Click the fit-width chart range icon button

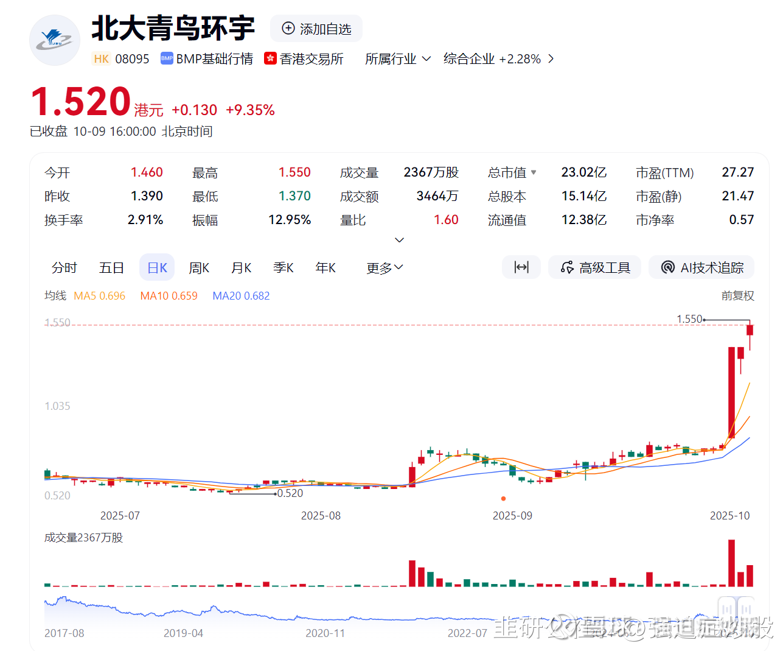tap(521, 267)
